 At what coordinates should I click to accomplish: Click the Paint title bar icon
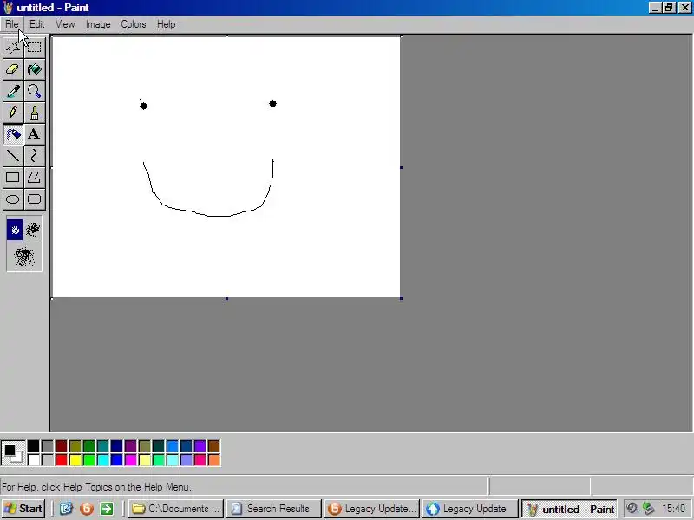pyautogui.click(x=8, y=8)
